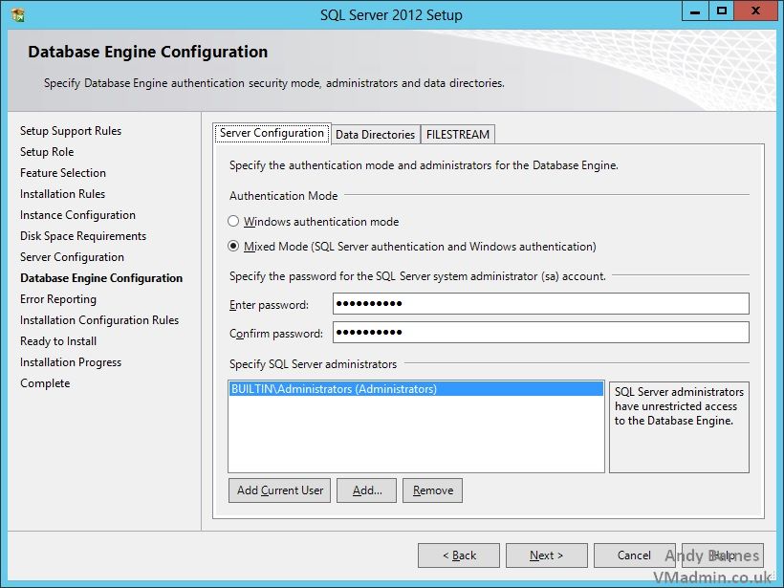Screen dimensions: 784x588
Task: Go back using the Back button
Action: (459, 555)
